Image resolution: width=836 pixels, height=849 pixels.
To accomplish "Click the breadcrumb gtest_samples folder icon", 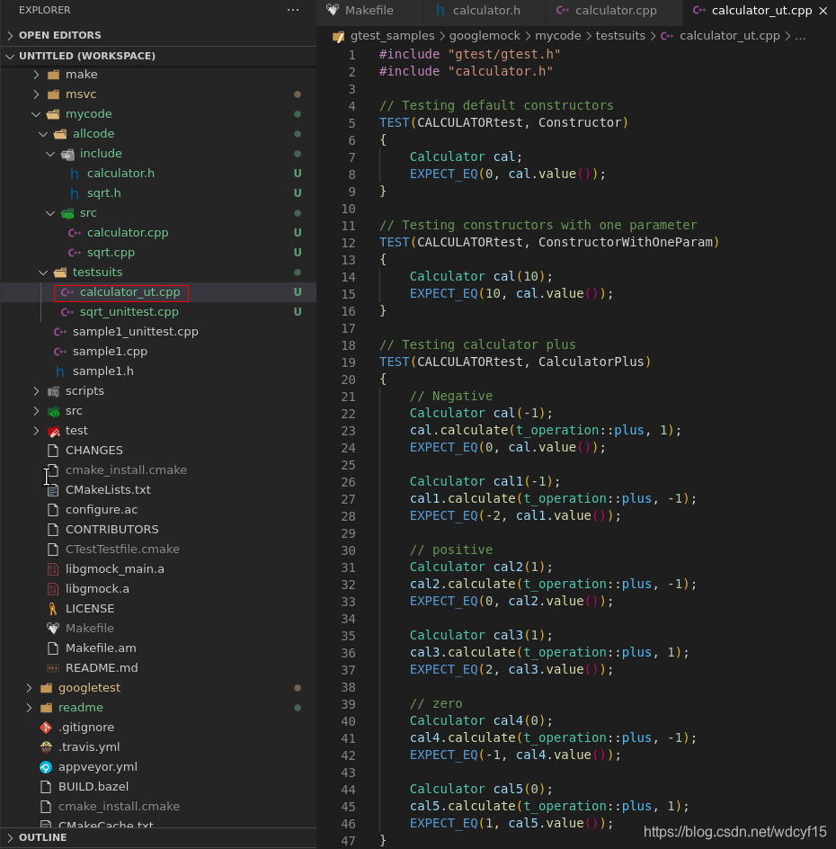I will (x=339, y=37).
